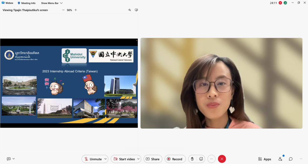Open the participants panel icon
Image resolution: width=308 pixels, height=164 pixels.
pyautogui.click(x=280, y=159)
